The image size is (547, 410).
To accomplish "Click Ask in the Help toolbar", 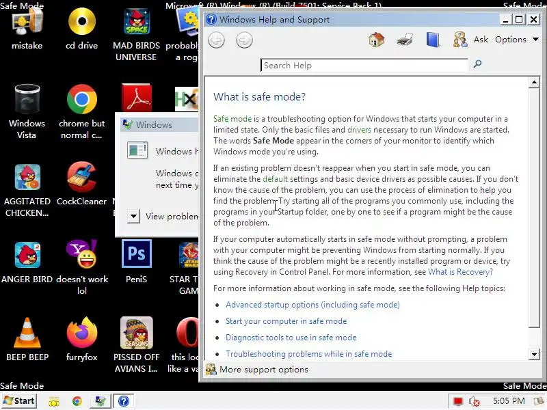I will pos(481,40).
